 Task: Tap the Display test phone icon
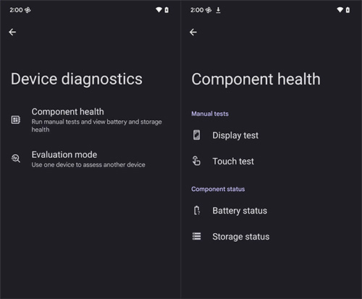(196, 135)
